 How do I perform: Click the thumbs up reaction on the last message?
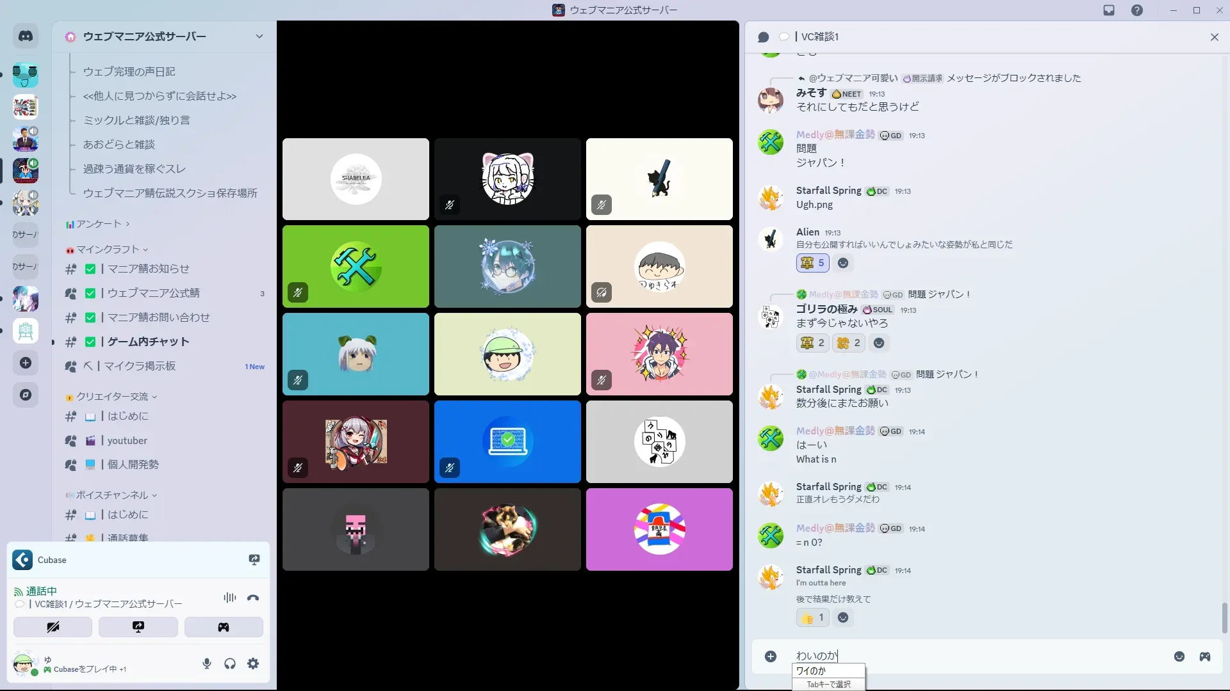(812, 617)
